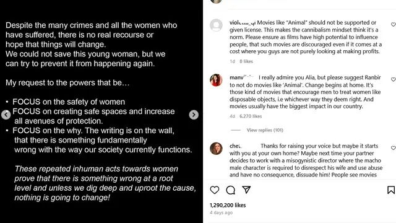Go to previous slide with left arrow

[6, 115]
